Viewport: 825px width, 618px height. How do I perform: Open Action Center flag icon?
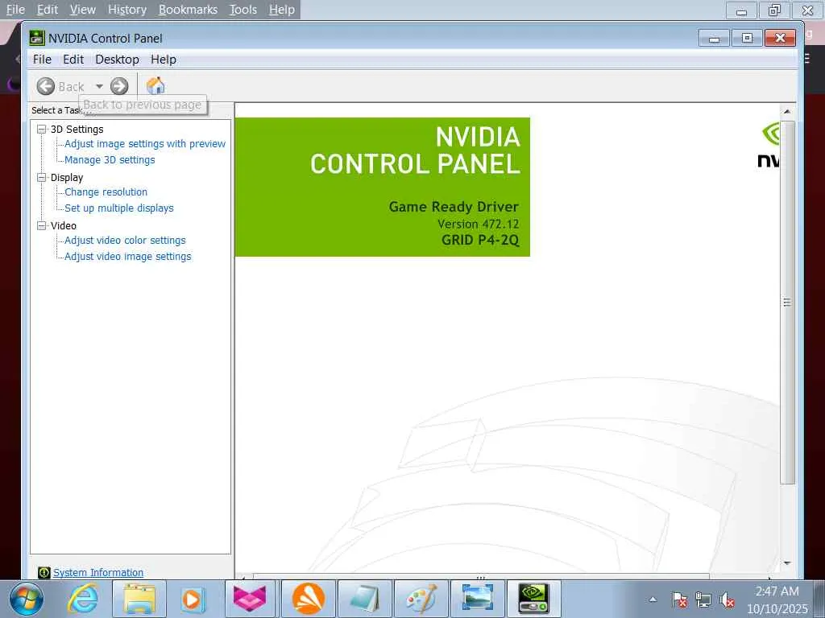(x=679, y=599)
